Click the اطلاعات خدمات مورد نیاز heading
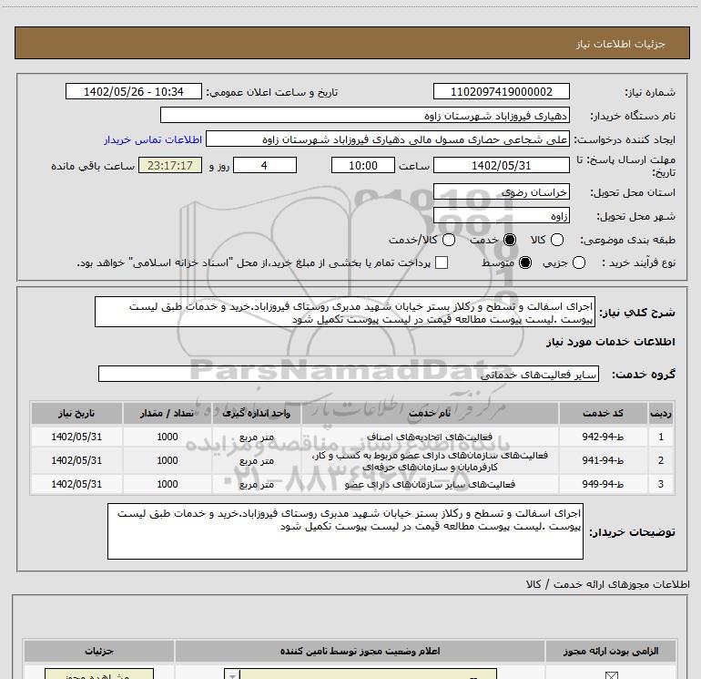Image resolution: width=701 pixels, height=679 pixels. [610, 342]
